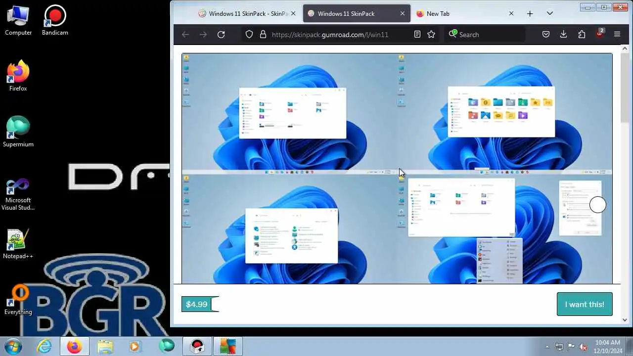Click the scrollbar up arrow
This screenshot has width=633, height=356.
[x=625, y=48]
